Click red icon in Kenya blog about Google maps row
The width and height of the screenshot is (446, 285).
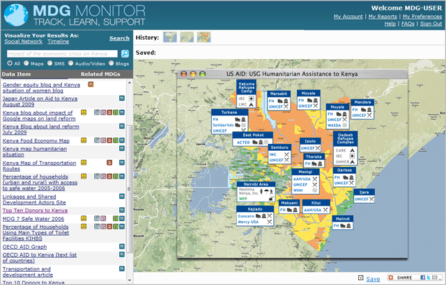(x=109, y=113)
